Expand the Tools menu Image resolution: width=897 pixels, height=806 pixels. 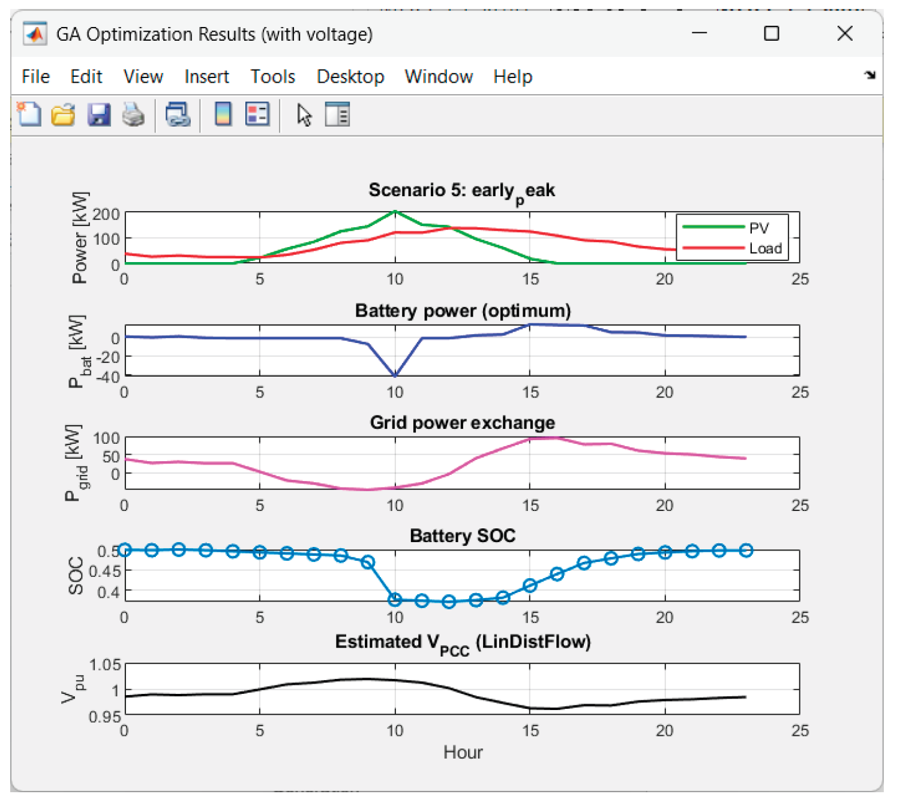[x=273, y=77]
